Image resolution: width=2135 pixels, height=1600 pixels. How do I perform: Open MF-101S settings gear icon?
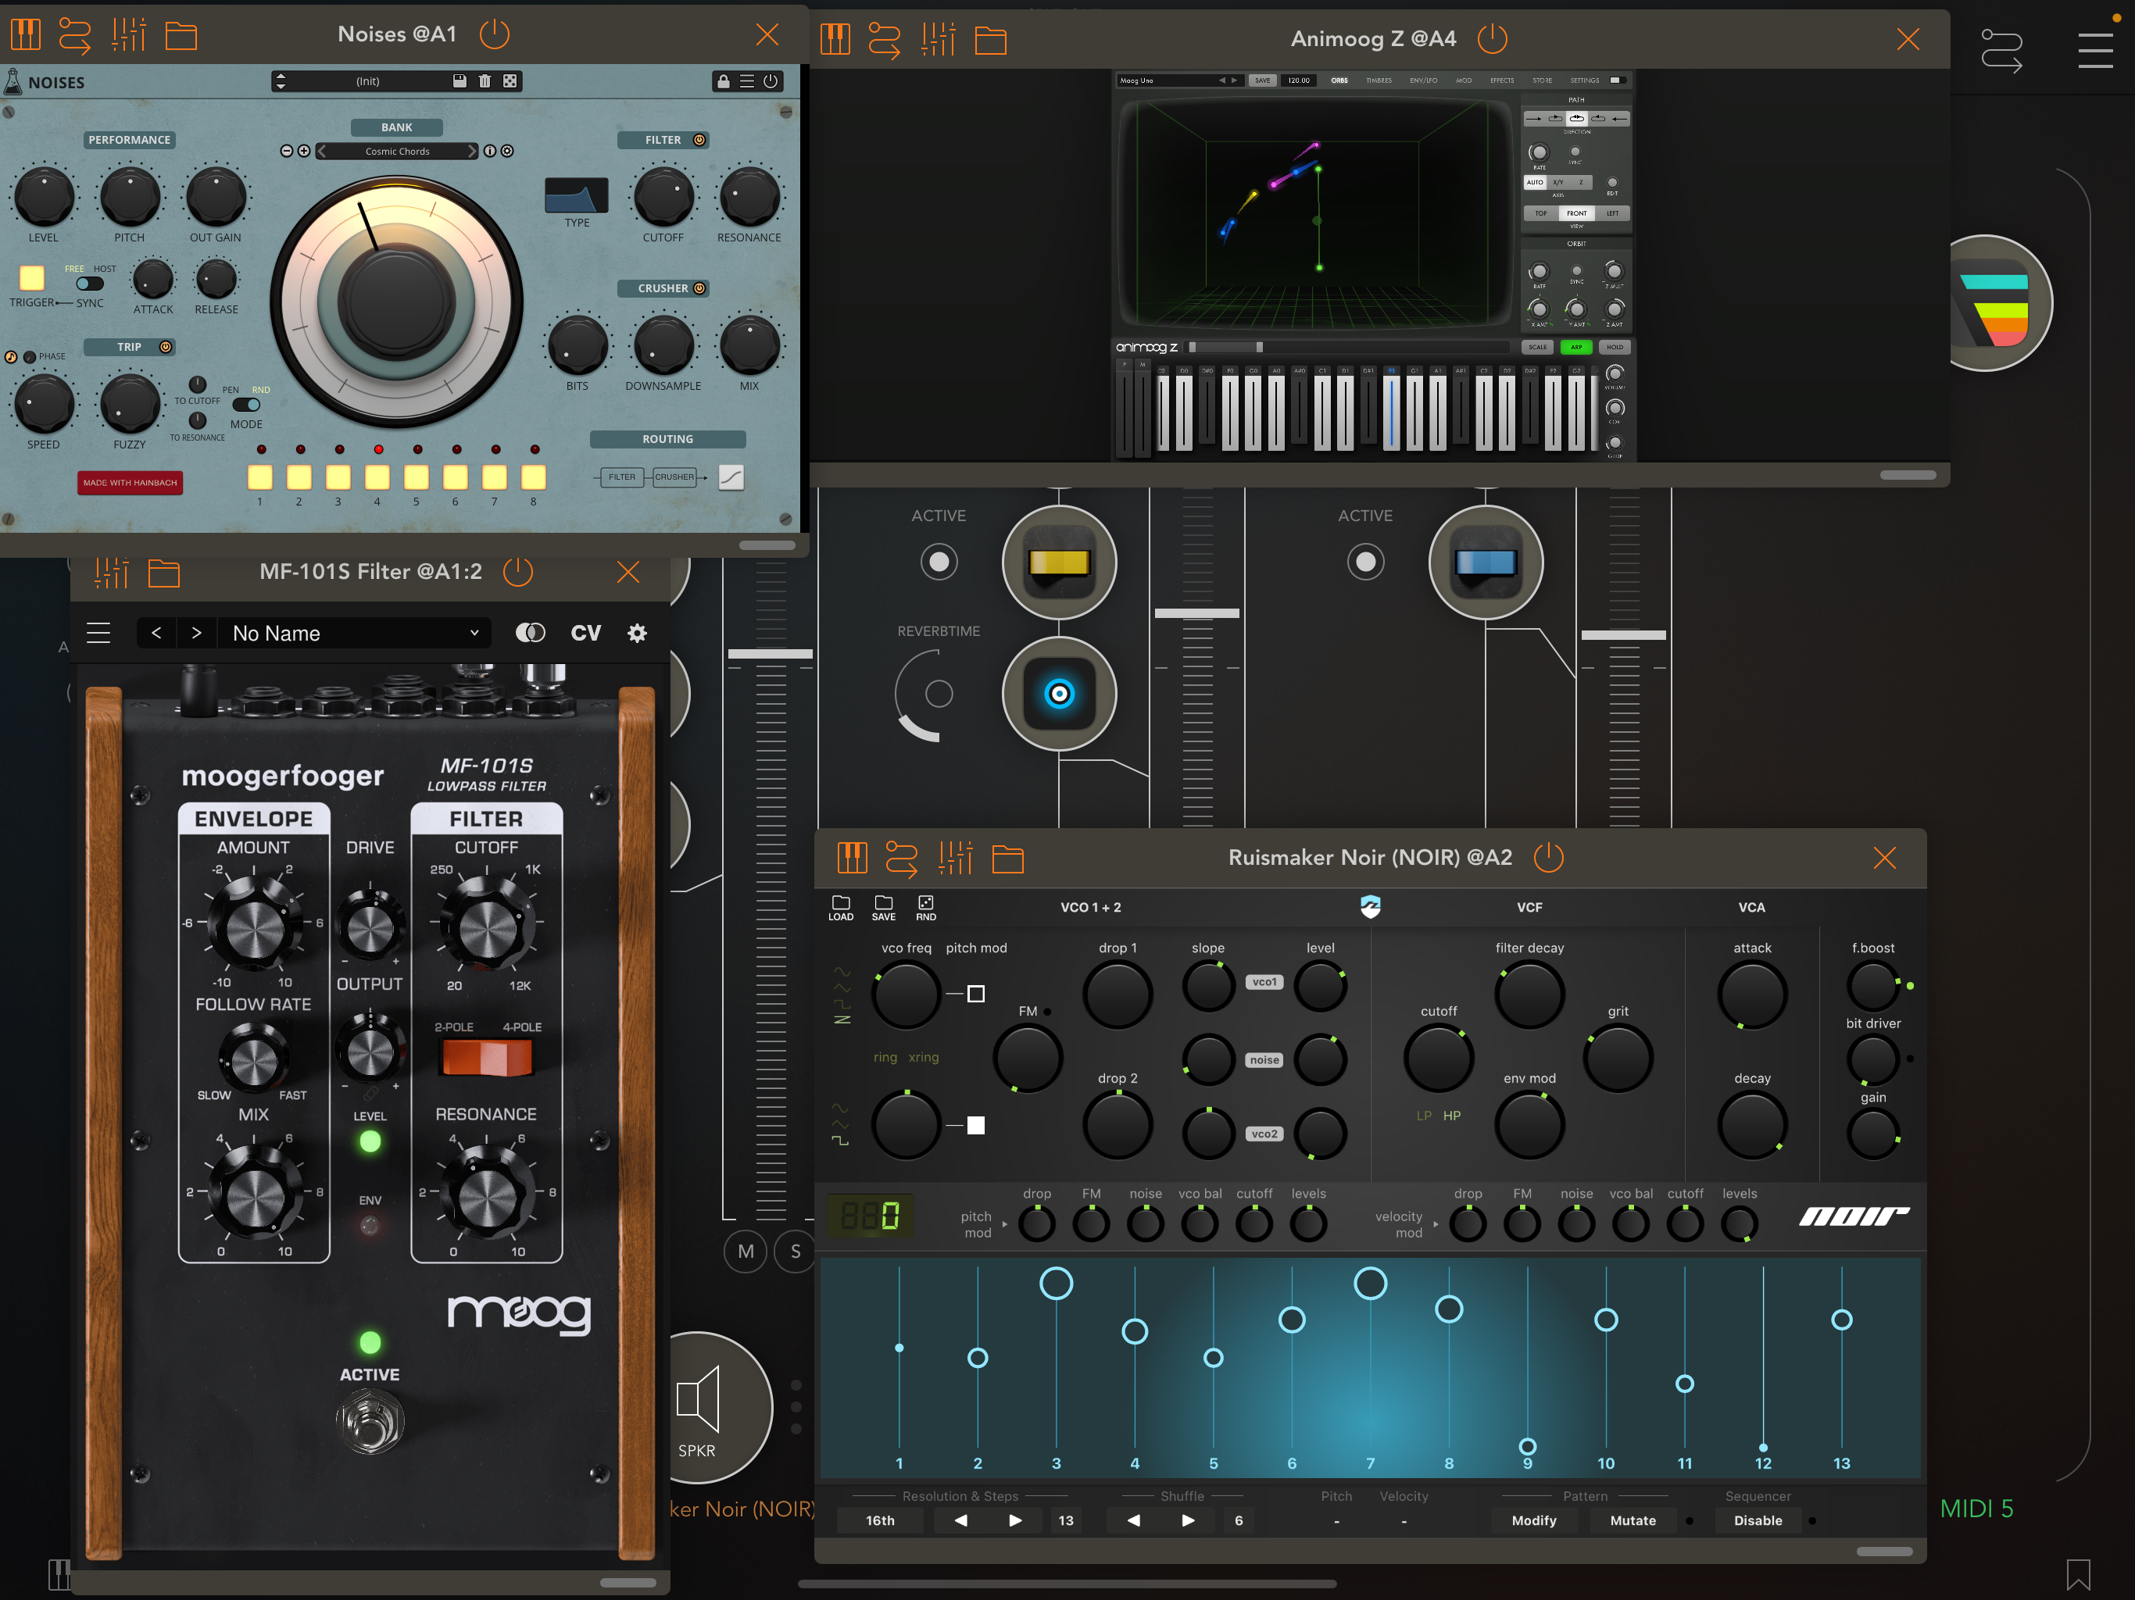point(637,633)
